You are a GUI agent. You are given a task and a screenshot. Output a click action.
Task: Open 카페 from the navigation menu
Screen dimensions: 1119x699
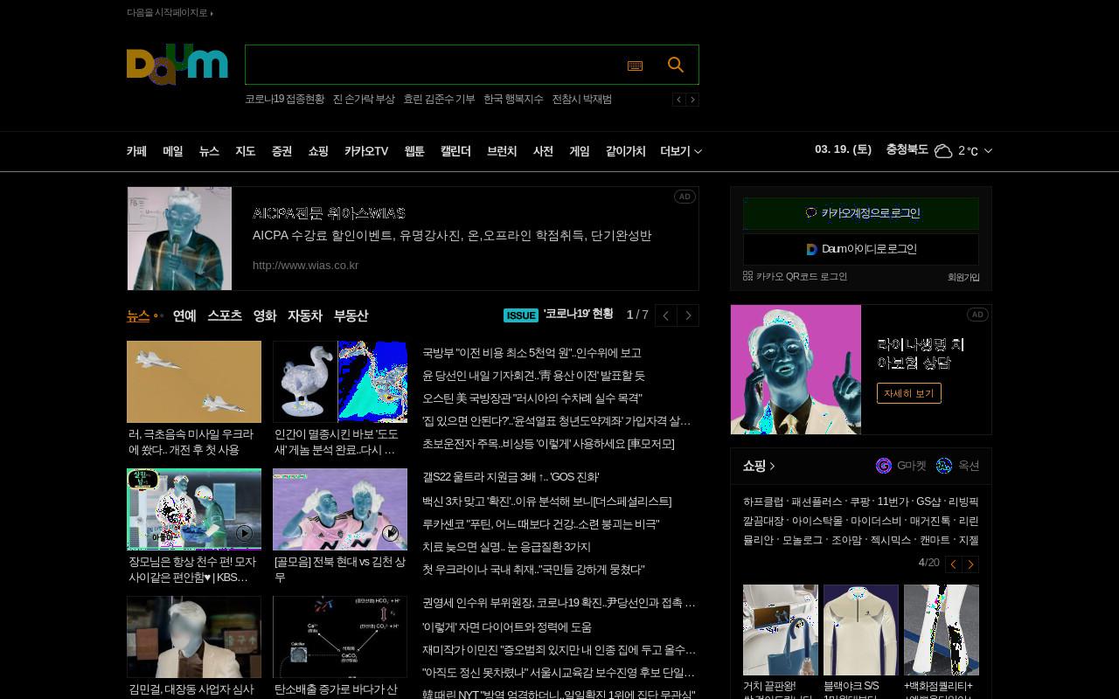tap(137, 151)
